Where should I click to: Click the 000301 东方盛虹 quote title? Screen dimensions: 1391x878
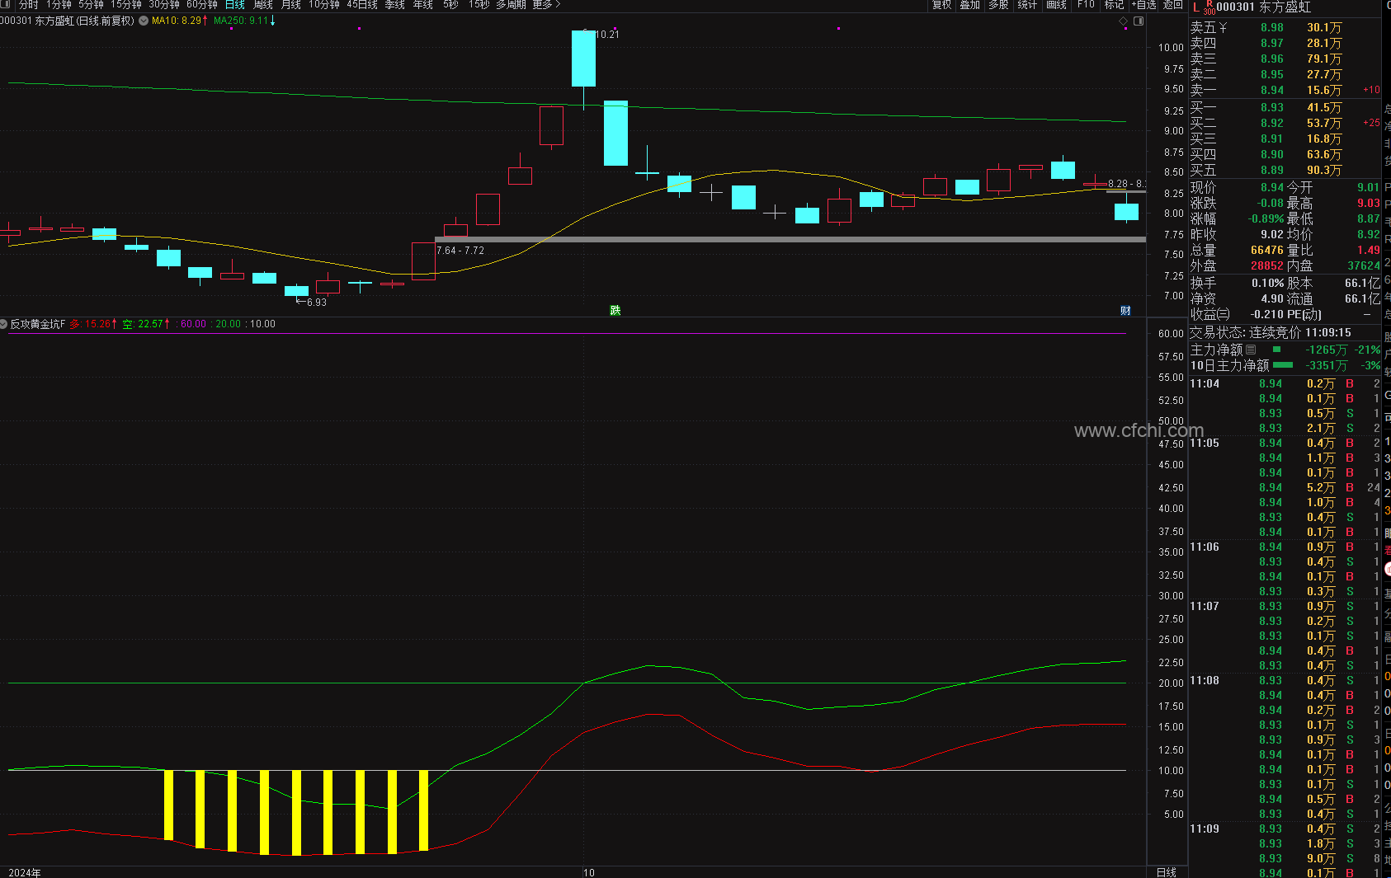tap(1264, 7)
